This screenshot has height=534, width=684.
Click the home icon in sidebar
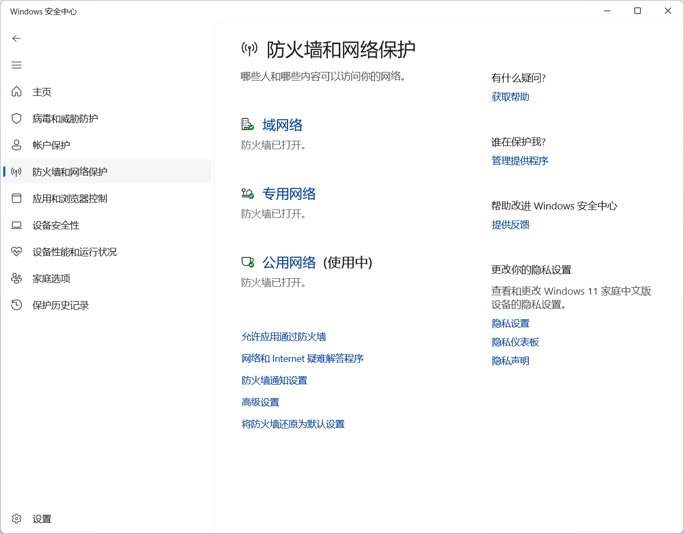coord(17,92)
